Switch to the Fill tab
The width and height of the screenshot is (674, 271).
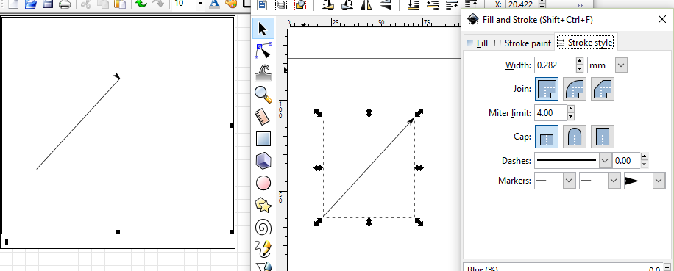click(477, 43)
